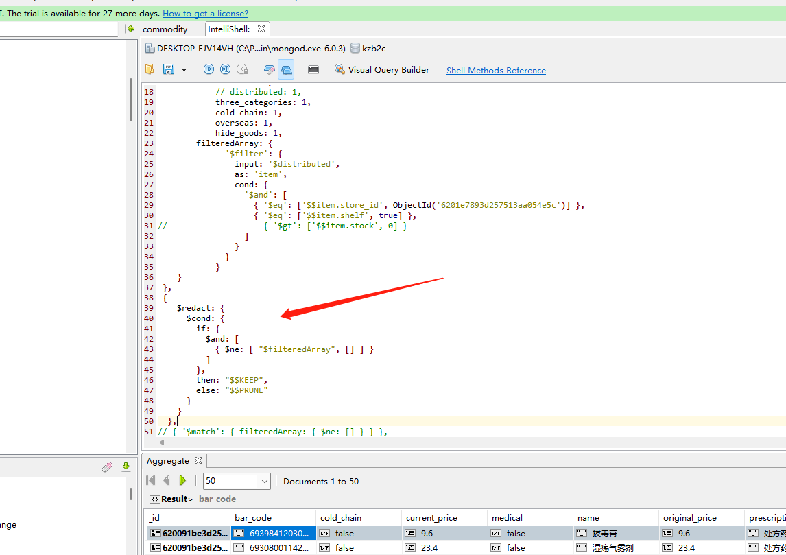Open the terminal console icon
Image resolution: width=786 pixels, height=555 pixels.
point(313,69)
